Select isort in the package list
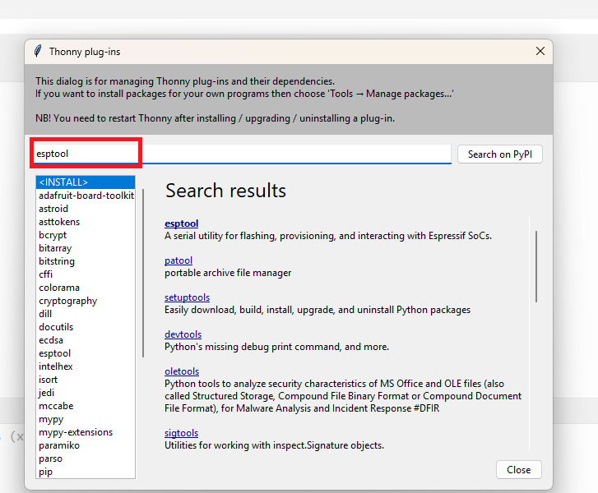The height and width of the screenshot is (493, 598). 86,380
